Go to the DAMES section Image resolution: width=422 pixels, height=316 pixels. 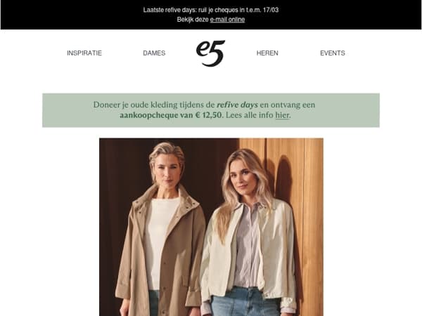[x=154, y=53]
